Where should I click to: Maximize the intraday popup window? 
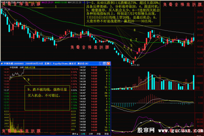[x=105, y=64]
